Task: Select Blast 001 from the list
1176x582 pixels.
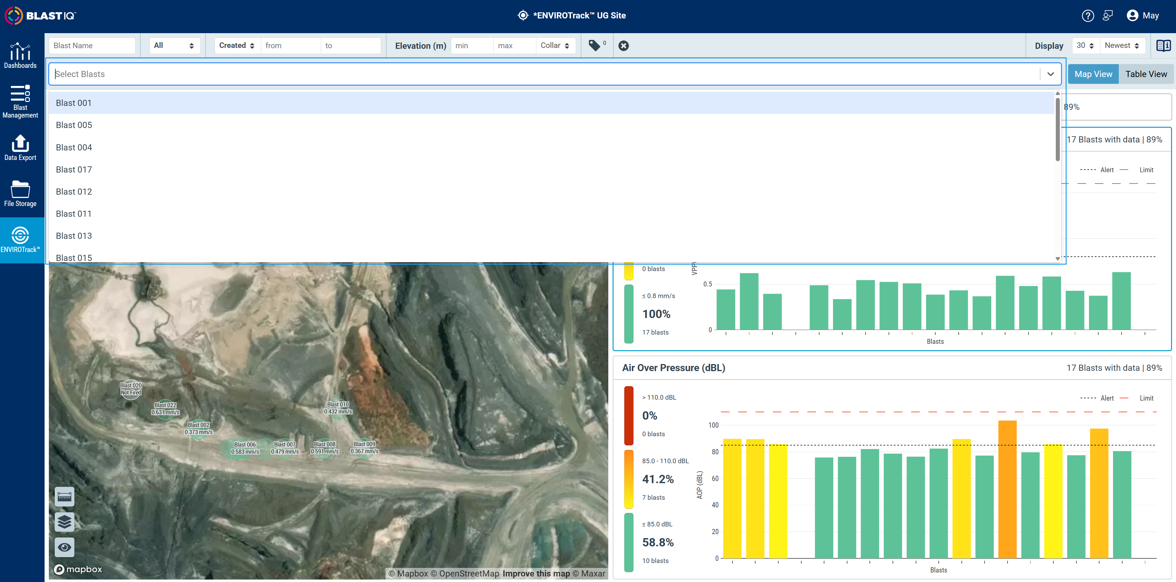Action: [x=551, y=103]
